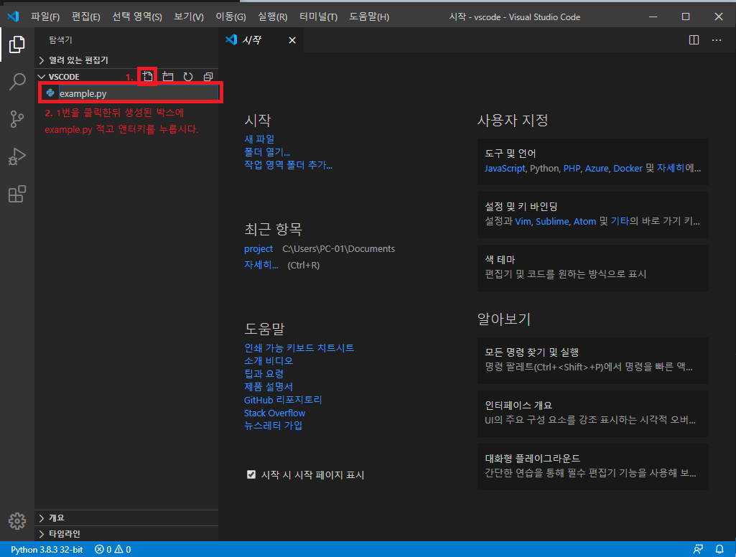Screen dimensions: 736x557
Task: Open the recent project link
Action: tap(258, 248)
